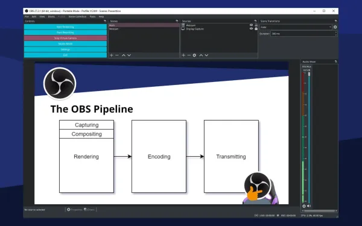The height and width of the screenshot is (226, 362).
Task: Open the Fade transition dropdown
Action: pyautogui.click(x=296, y=27)
